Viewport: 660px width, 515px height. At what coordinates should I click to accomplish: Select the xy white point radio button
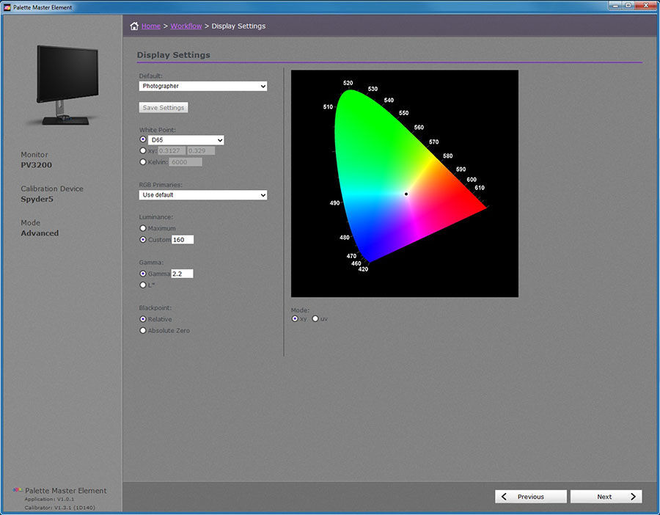pos(143,150)
